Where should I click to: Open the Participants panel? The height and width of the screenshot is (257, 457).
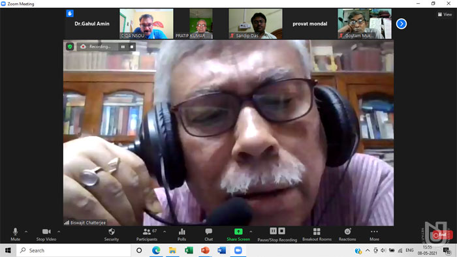pos(147,235)
